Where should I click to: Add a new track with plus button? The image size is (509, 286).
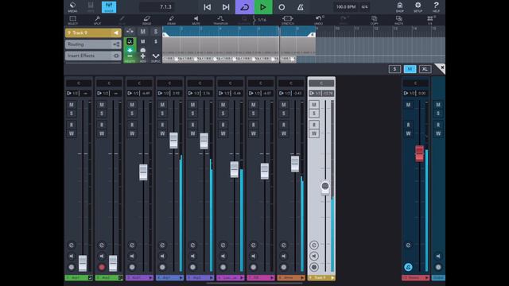click(x=142, y=58)
